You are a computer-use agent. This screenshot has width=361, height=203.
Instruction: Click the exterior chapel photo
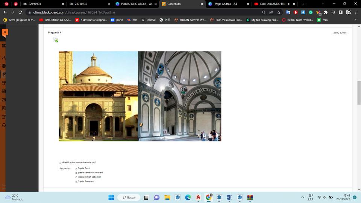point(98,96)
